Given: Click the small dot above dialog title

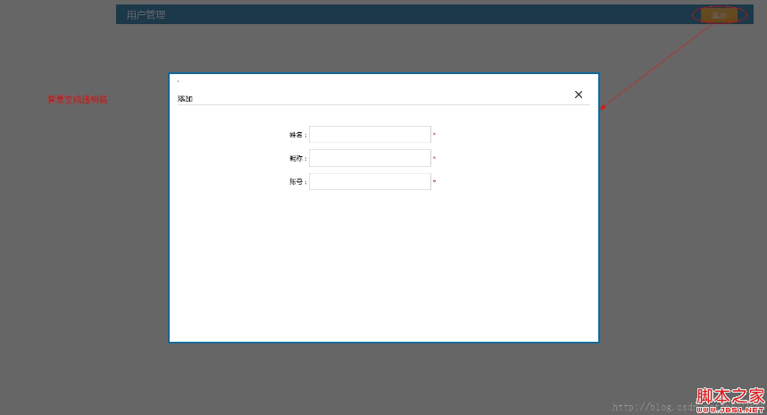Looking at the screenshot, I should (178, 81).
